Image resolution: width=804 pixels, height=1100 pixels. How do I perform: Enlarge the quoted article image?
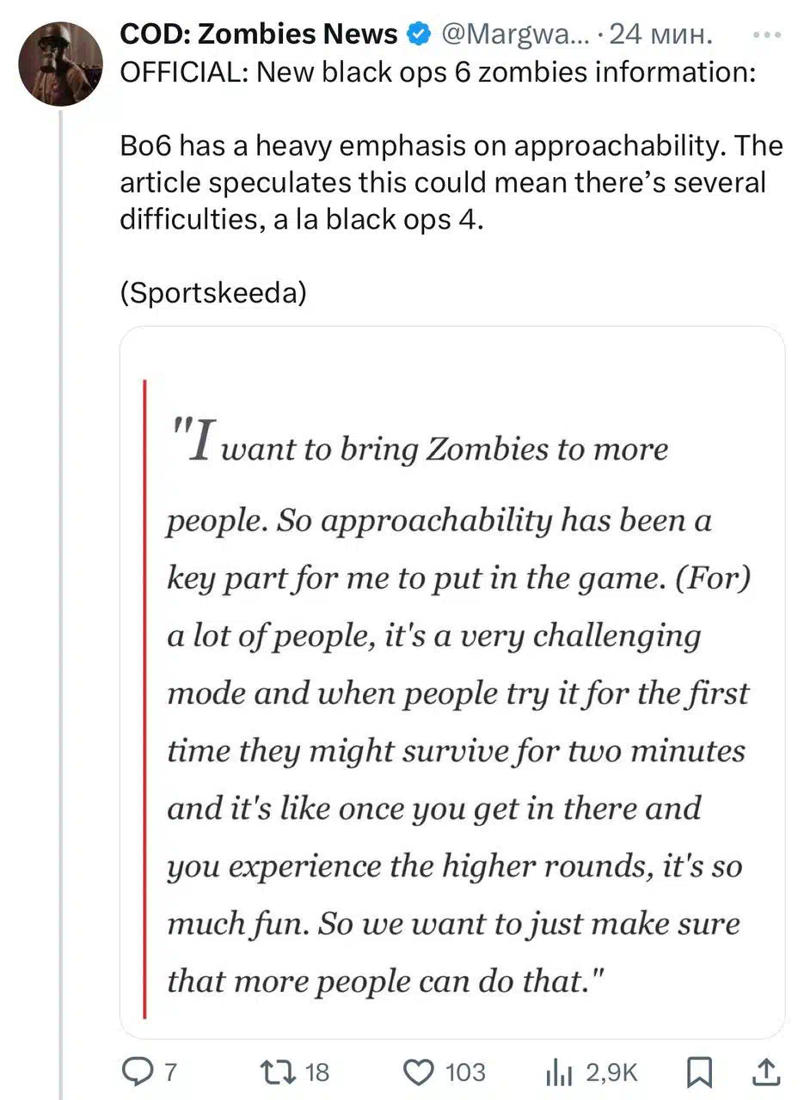pos(452,682)
